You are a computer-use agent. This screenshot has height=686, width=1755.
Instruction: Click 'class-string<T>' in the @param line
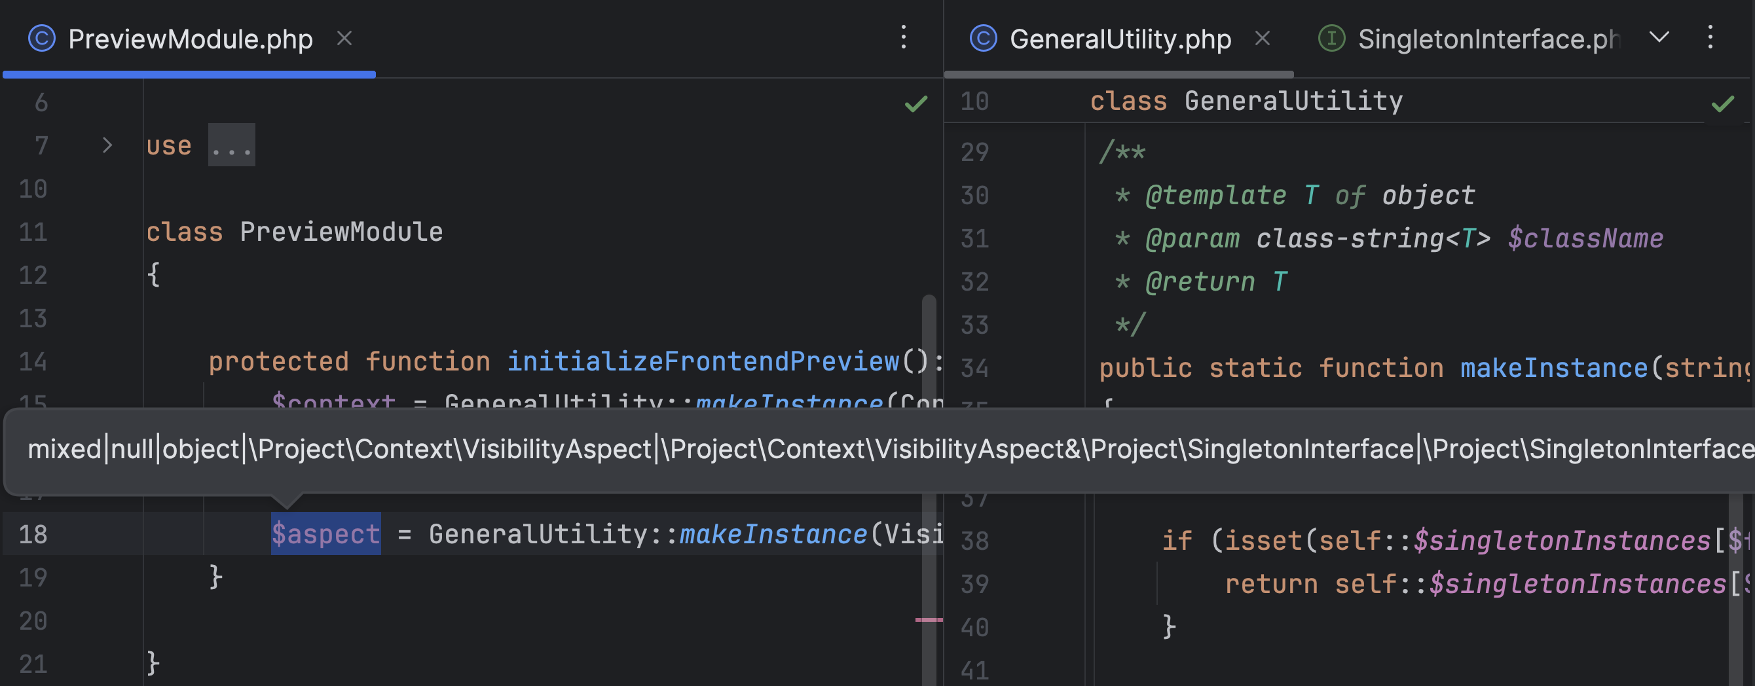1373,238
